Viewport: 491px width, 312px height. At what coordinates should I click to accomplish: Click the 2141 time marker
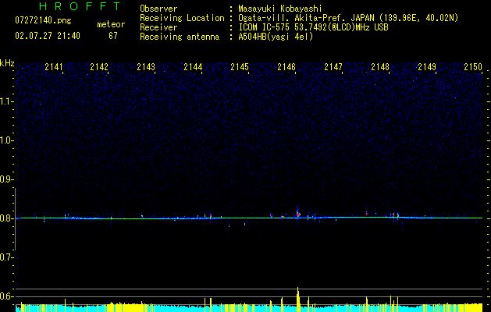point(54,67)
